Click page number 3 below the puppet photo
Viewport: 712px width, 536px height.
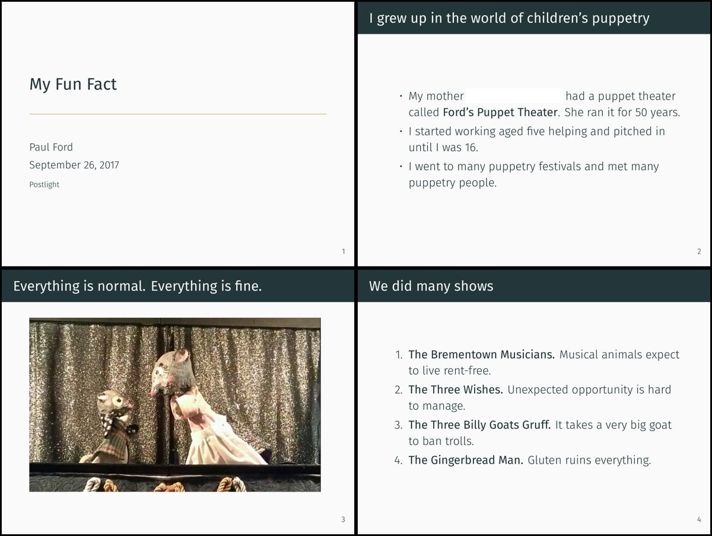[x=342, y=520]
